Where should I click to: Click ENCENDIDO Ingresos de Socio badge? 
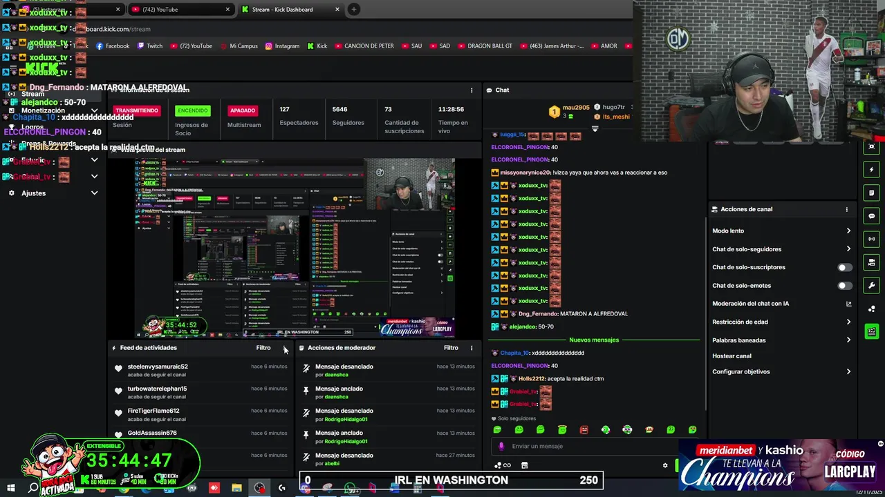[192, 110]
